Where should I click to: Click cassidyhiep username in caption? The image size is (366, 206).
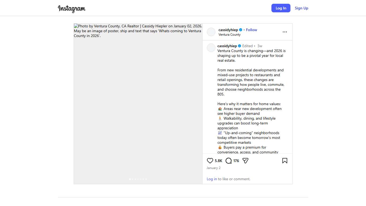point(227,46)
